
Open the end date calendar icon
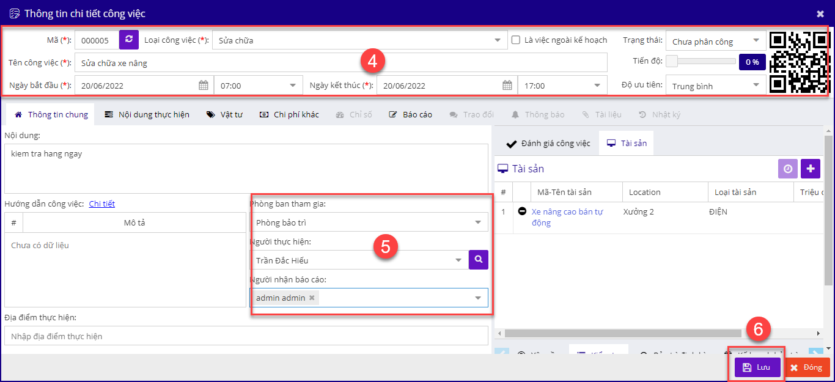pyautogui.click(x=507, y=85)
